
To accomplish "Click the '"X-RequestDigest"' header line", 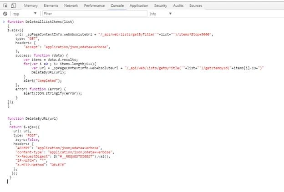I will (63, 157).
